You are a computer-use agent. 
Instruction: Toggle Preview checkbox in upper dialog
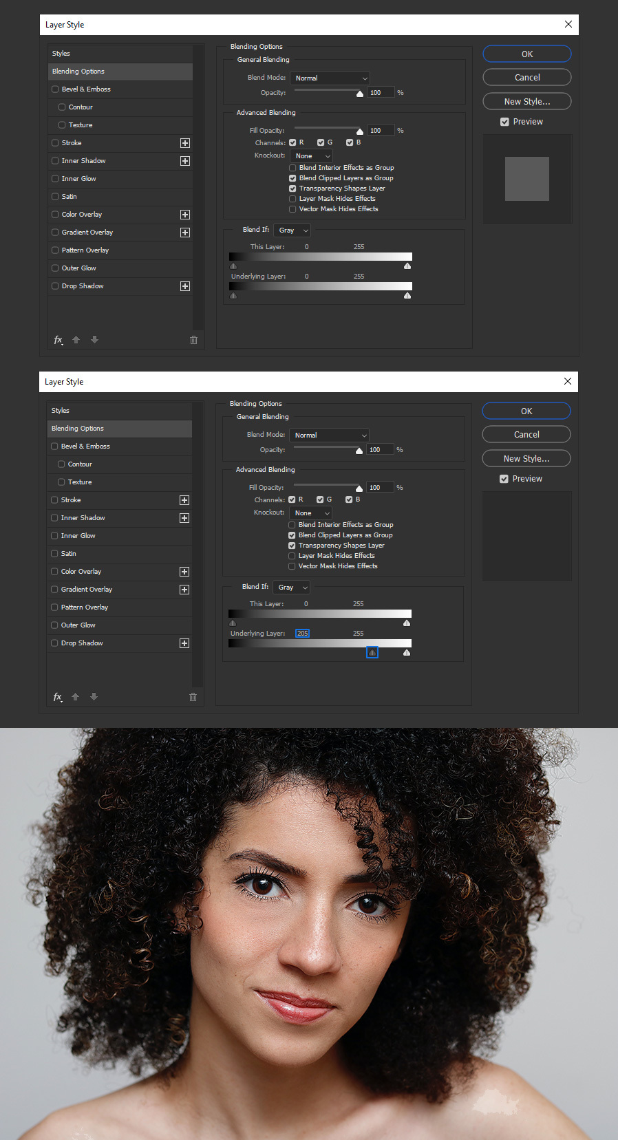pyautogui.click(x=504, y=122)
